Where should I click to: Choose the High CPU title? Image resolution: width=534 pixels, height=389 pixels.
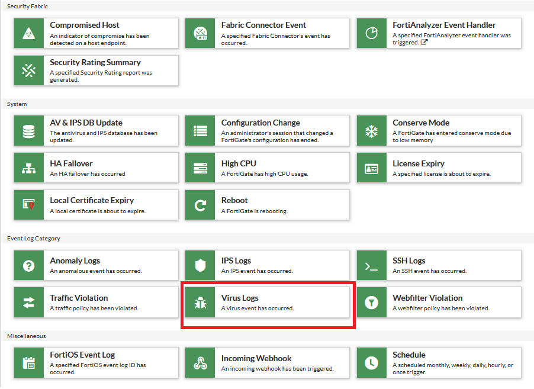tap(239, 163)
